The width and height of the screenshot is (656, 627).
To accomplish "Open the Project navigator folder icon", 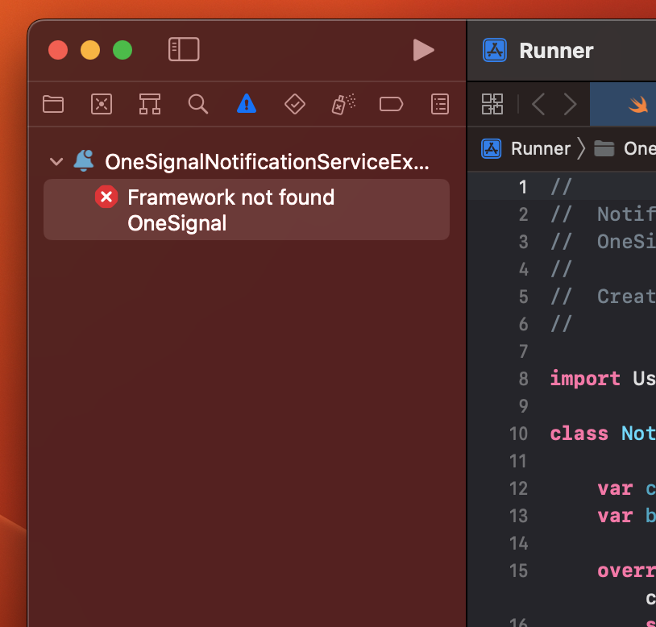I will click(x=53, y=104).
